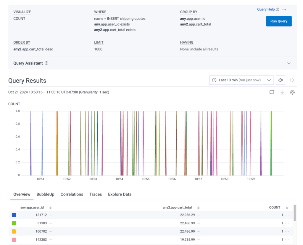Screen dimensions: 303x245
Task: Open ellipsis menu next to user 131712
Action: tap(51, 215)
